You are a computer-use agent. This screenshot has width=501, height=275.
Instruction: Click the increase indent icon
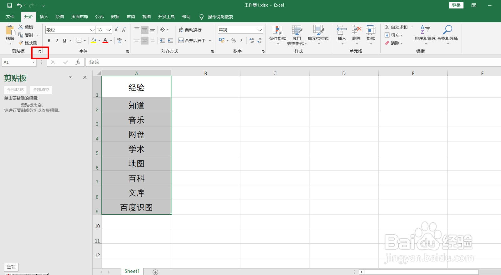pyautogui.click(x=170, y=40)
